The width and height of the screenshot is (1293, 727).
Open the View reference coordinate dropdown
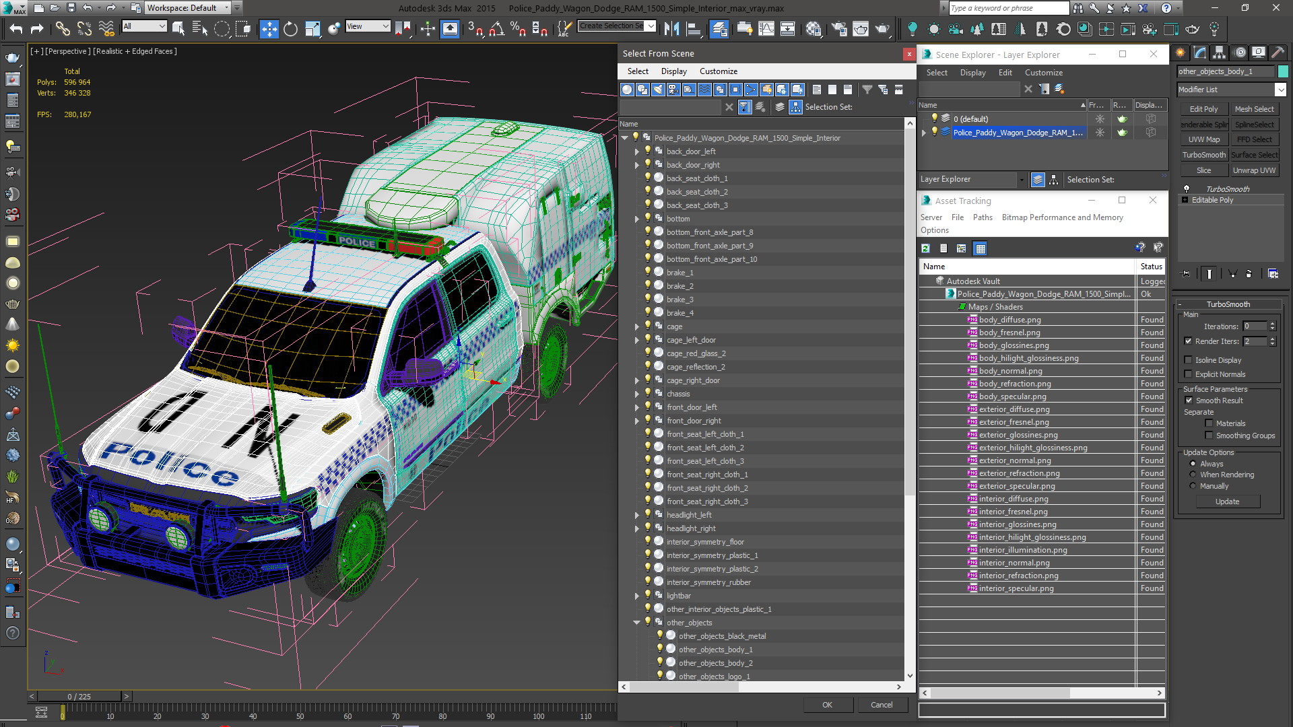[368, 26]
